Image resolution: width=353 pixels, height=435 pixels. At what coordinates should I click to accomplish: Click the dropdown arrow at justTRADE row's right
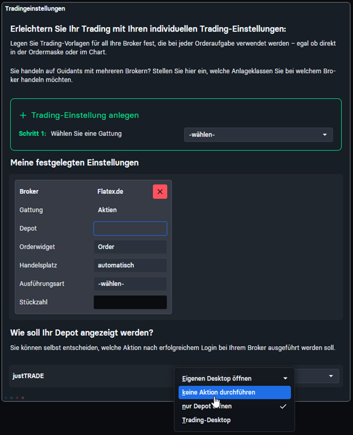(331, 376)
